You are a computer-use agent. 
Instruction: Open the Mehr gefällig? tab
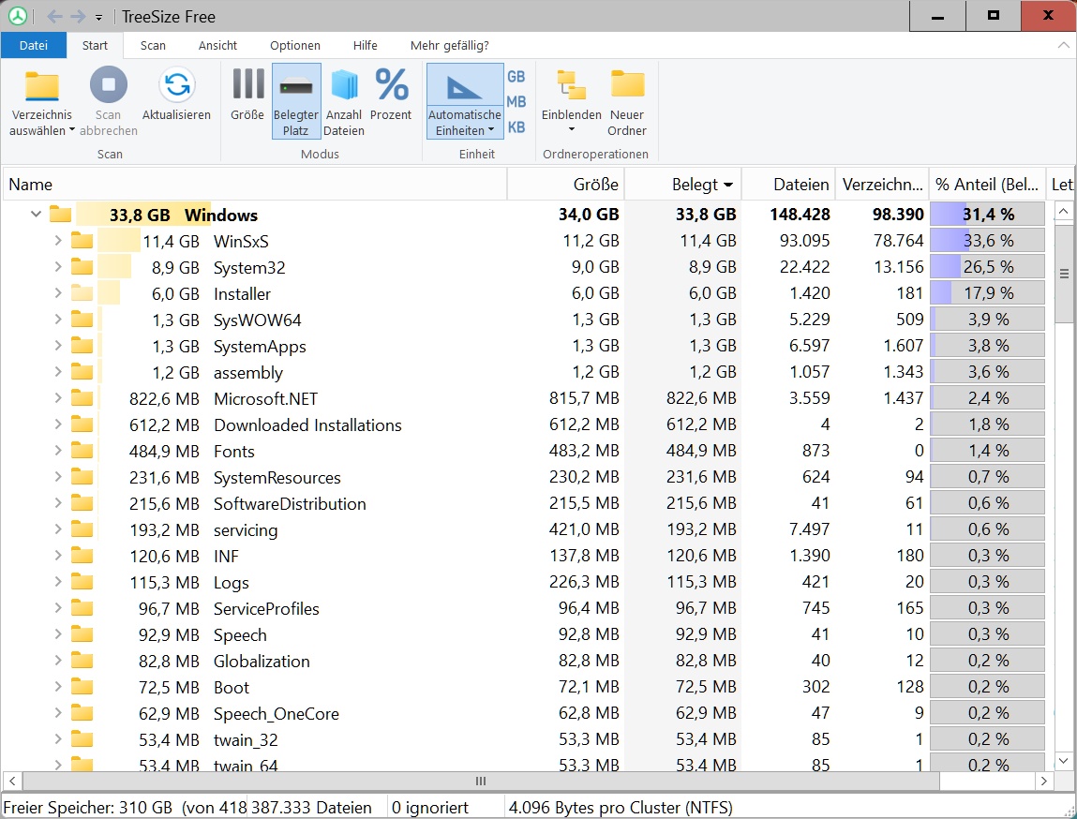pos(449,45)
